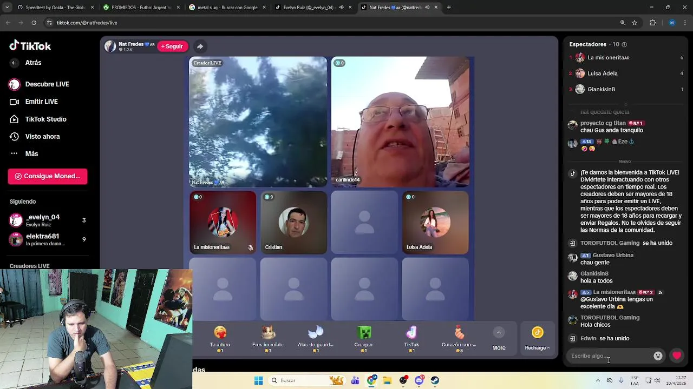Send the Creeper gift
693x389 pixels.
click(364, 339)
